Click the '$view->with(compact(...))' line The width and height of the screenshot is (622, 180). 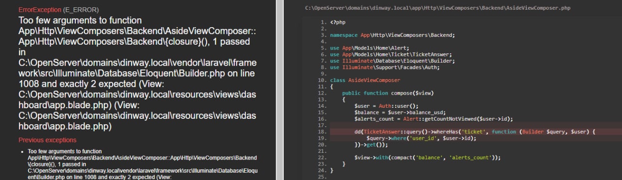[x=427, y=157]
